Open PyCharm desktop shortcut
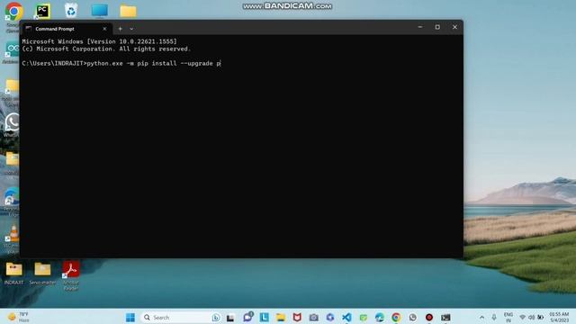 [42, 12]
